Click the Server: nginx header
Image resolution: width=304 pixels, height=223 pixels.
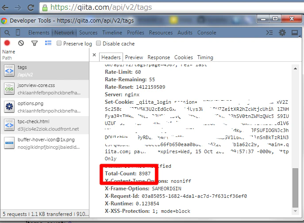122,94
